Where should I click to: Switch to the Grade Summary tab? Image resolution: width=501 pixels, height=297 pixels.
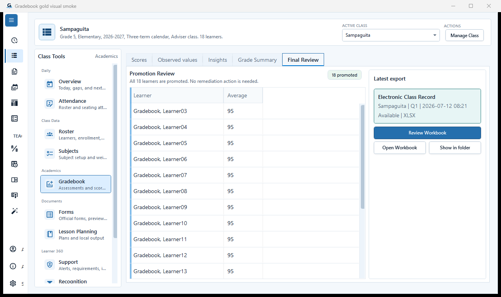pos(257,60)
